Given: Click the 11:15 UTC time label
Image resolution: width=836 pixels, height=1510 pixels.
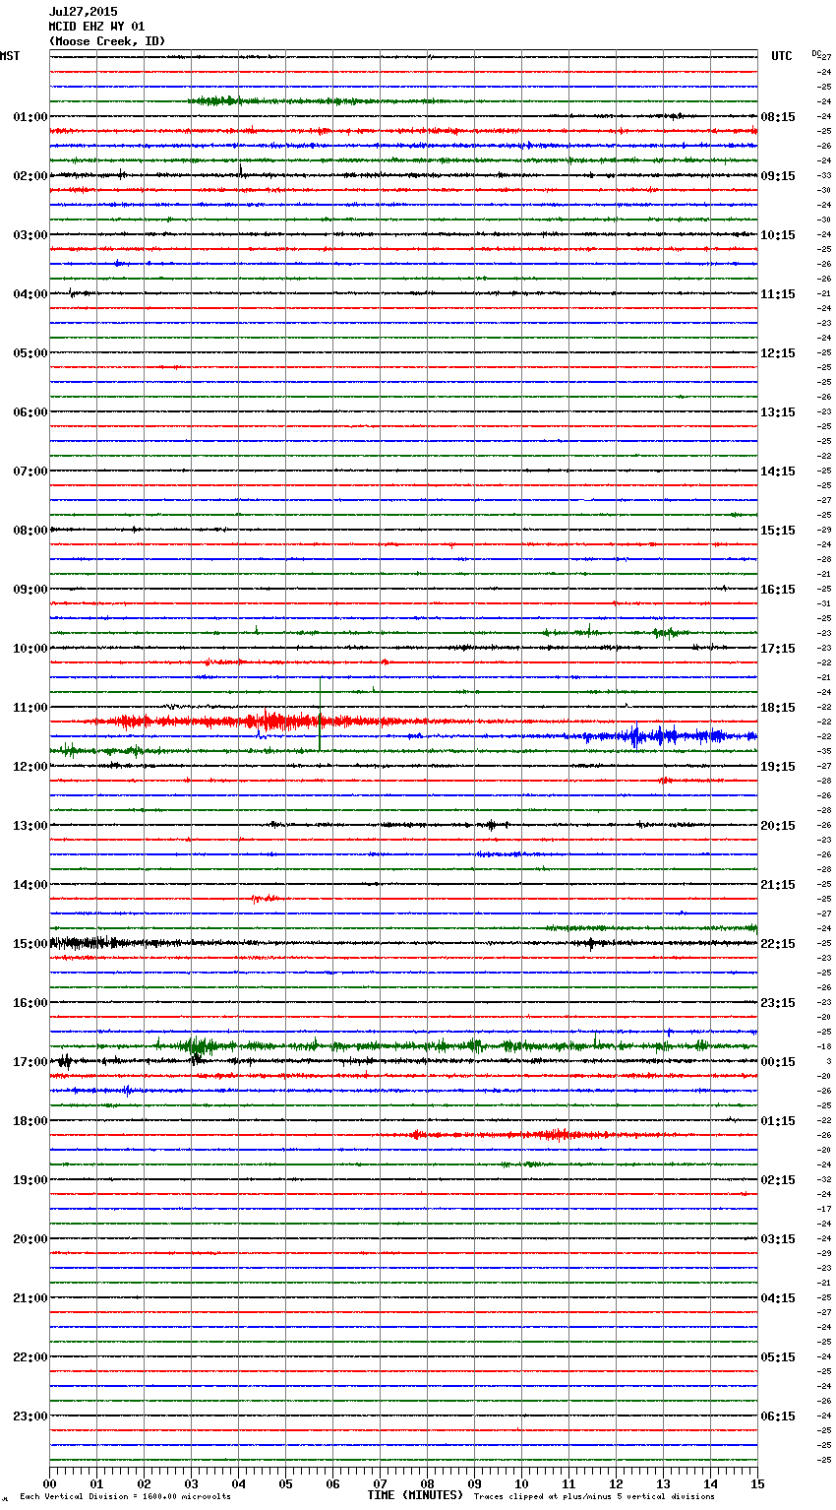Looking at the screenshot, I should click(778, 294).
